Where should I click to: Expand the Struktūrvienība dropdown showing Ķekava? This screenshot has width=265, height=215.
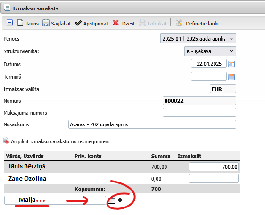210,51
